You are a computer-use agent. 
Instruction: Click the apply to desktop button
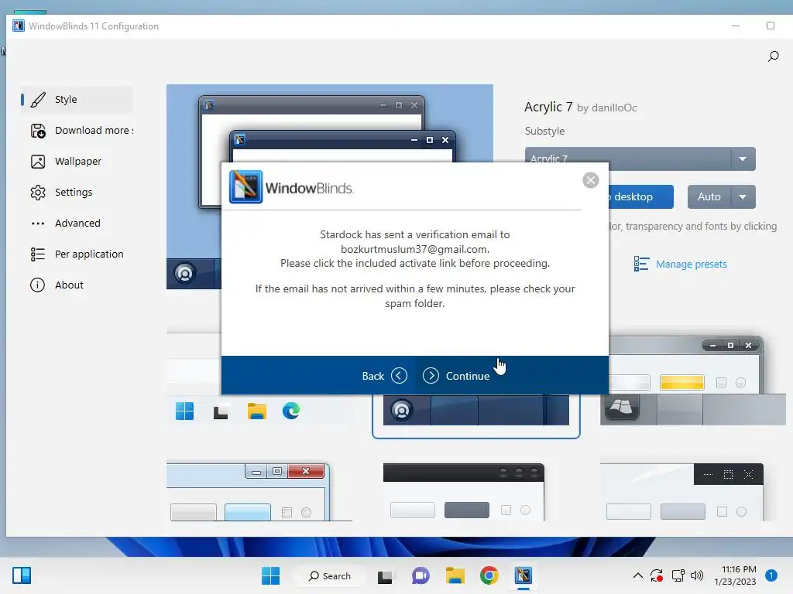click(x=640, y=196)
